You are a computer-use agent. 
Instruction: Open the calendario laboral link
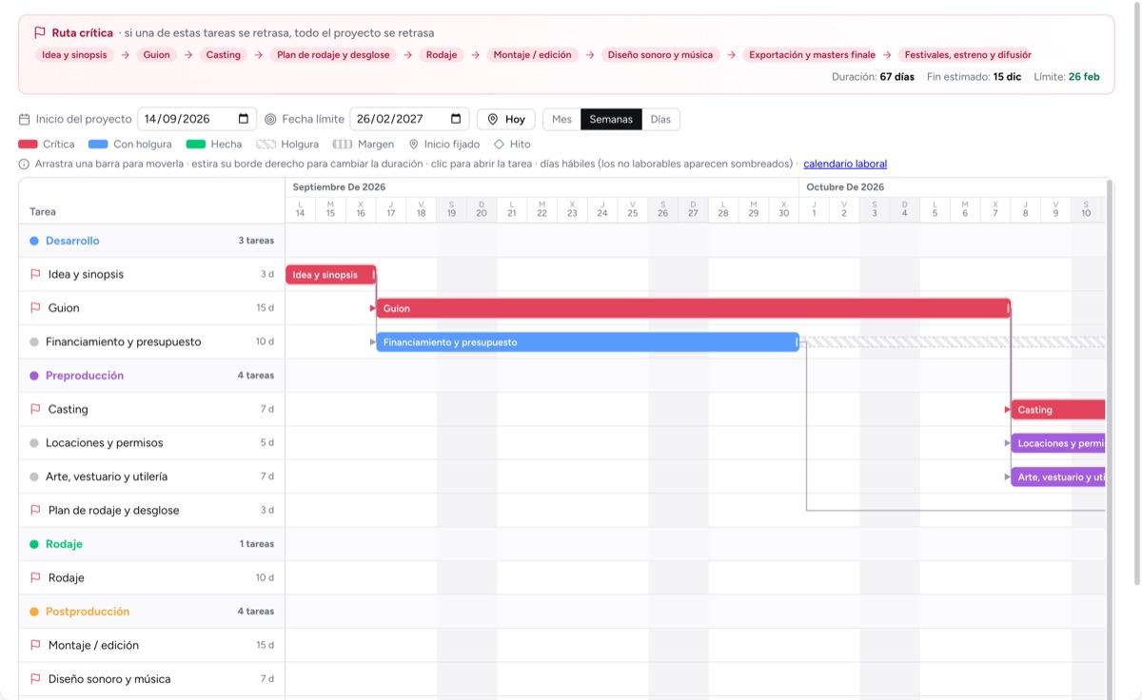(x=845, y=164)
